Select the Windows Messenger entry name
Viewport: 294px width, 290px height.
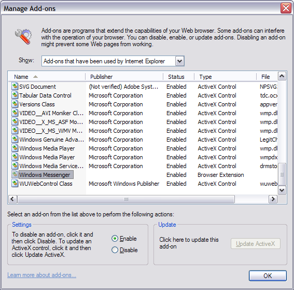(45, 175)
